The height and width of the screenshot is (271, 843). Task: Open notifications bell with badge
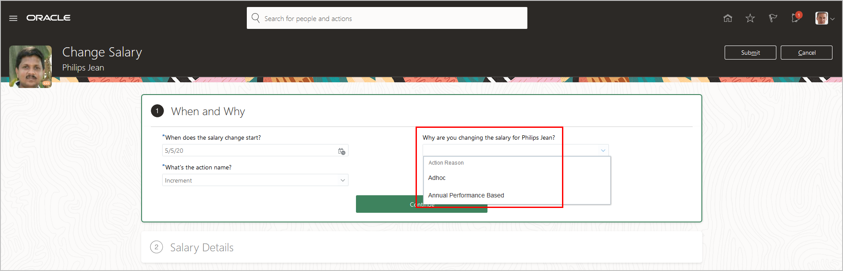(796, 18)
